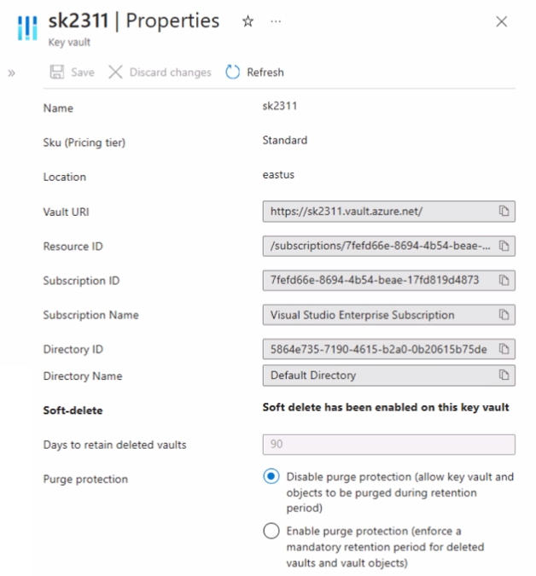The width and height of the screenshot is (536, 576).
Task: Click the Key vault icon beside the title
Action: click(x=27, y=28)
